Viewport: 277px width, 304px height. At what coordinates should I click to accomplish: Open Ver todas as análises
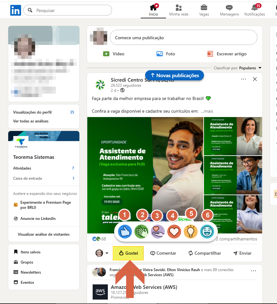pyautogui.click(x=31, y=121)
